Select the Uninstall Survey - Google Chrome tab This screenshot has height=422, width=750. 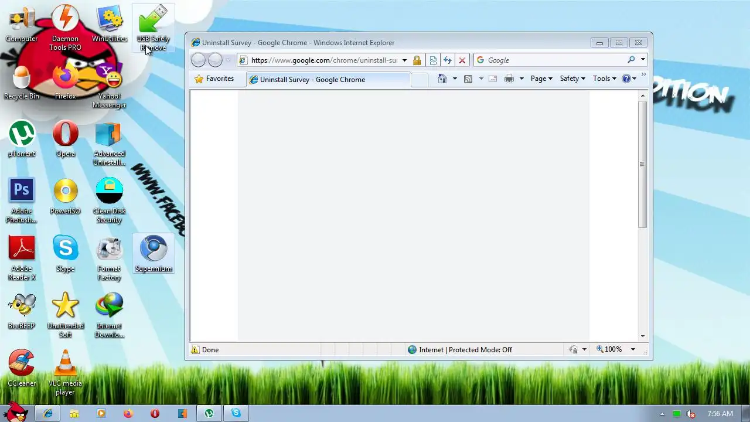(x=328, y=79)
